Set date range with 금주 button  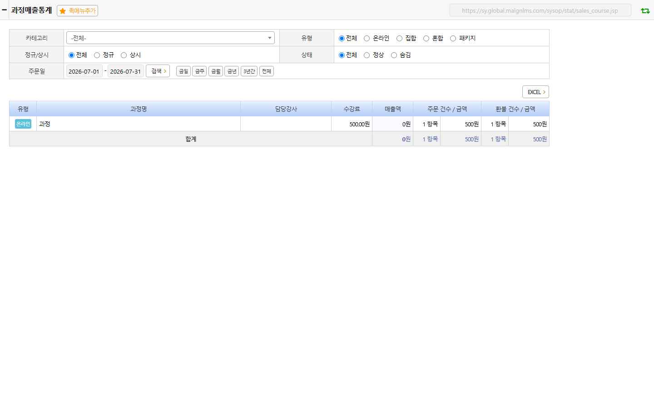point(199,71)
